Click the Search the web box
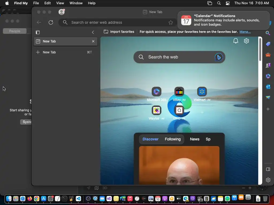Viewport: 274px width, 205px height. [179, 57]
